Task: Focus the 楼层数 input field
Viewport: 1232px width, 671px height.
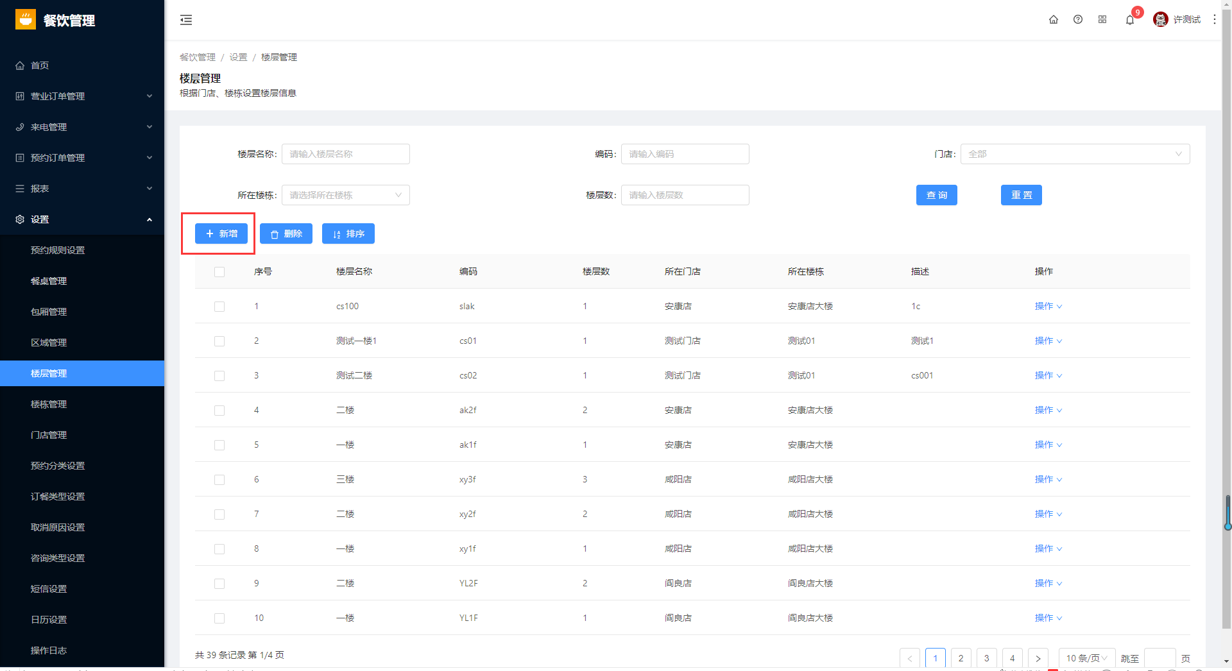Action: (x=685, y=195)
